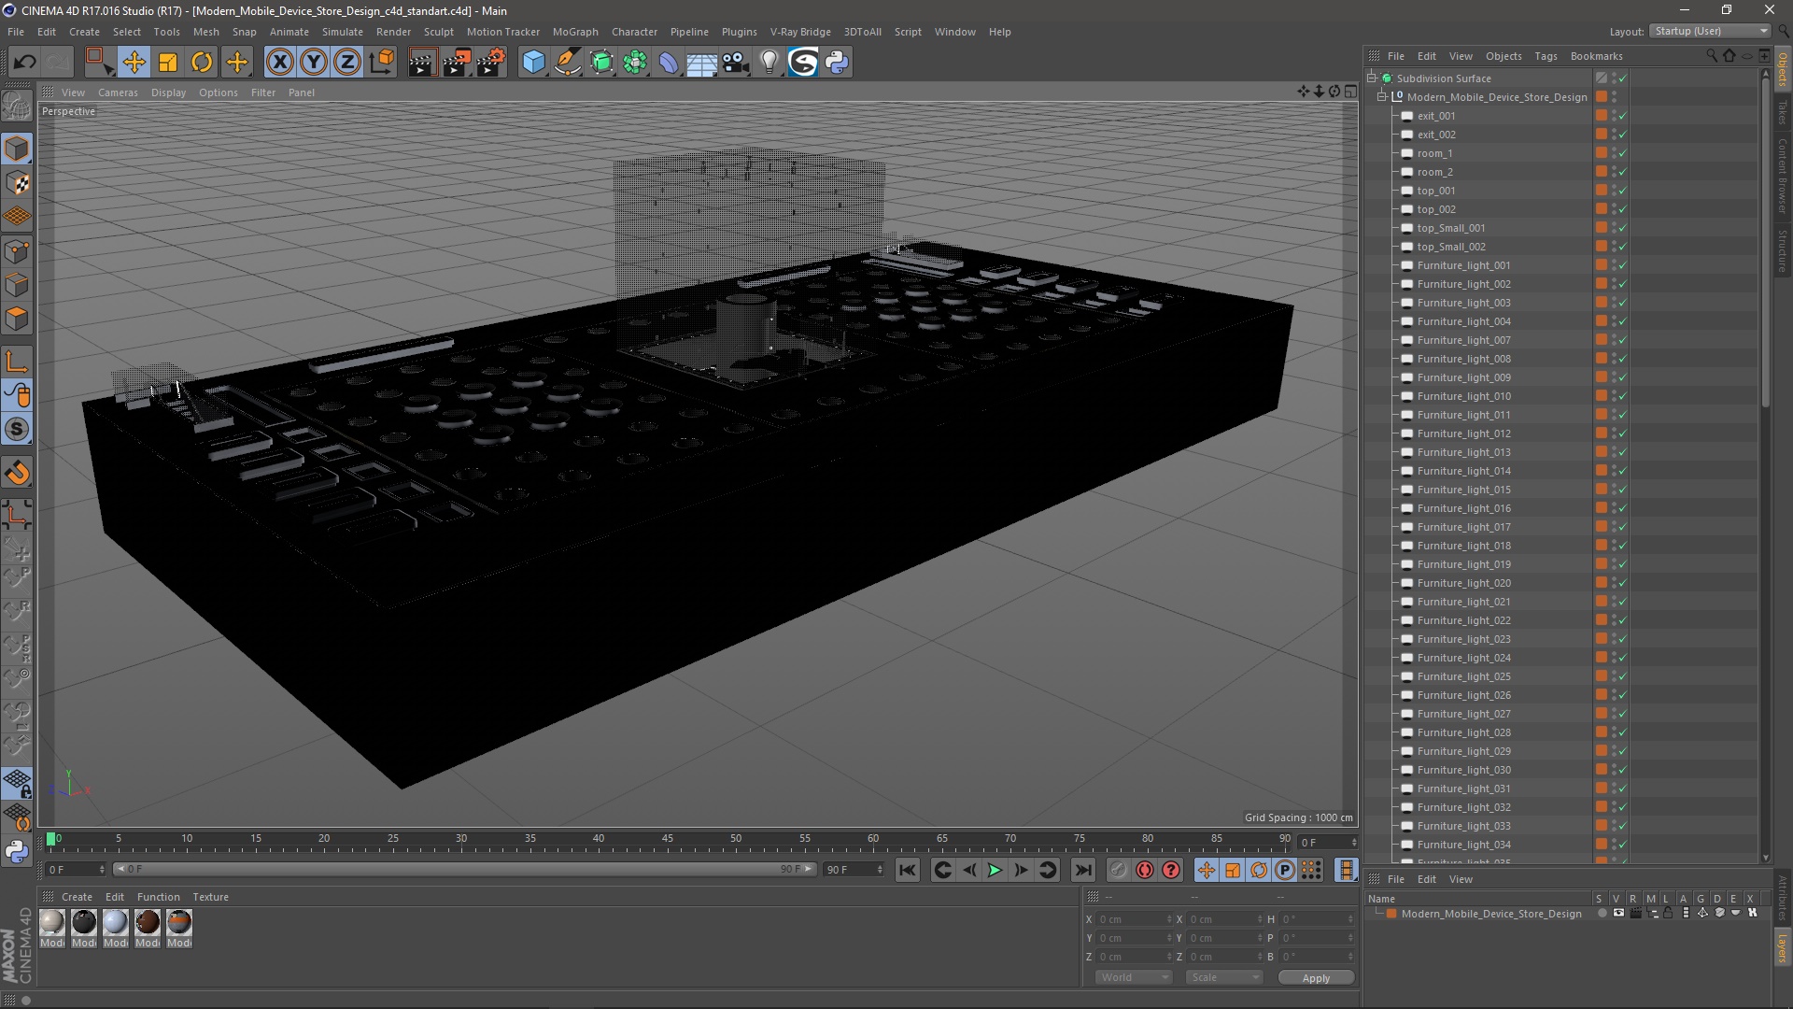Open the Sculpt menu
1793x1009 pixels.
[x=438, y=32]
